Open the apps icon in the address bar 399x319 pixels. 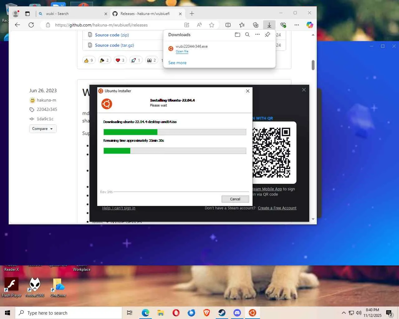(187, 25)
